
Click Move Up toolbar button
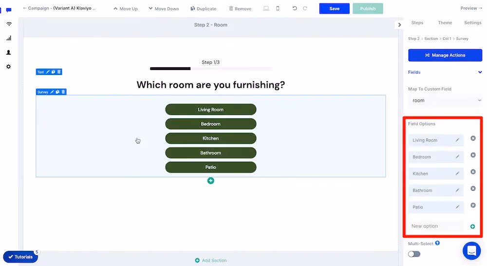(126, 9)
